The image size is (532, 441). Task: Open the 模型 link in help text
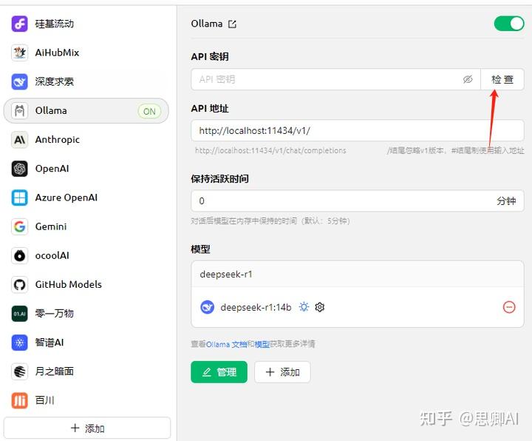click(x=262, y=344)
